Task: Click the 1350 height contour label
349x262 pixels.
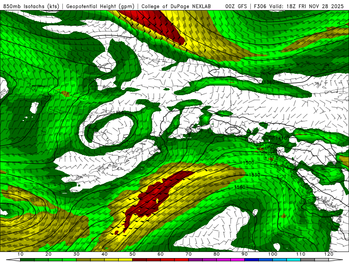Action: (119, 113)
